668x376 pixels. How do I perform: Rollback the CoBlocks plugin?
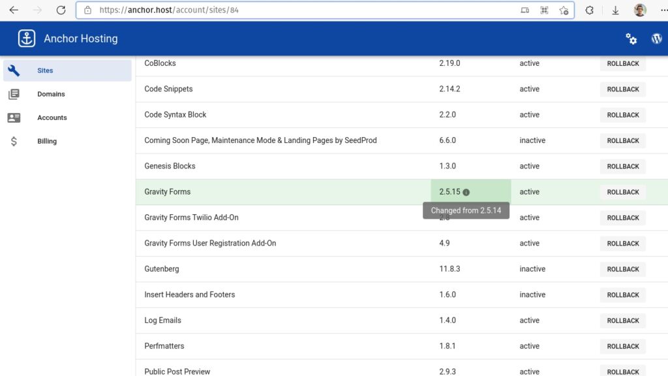click(x=623, y=63)
